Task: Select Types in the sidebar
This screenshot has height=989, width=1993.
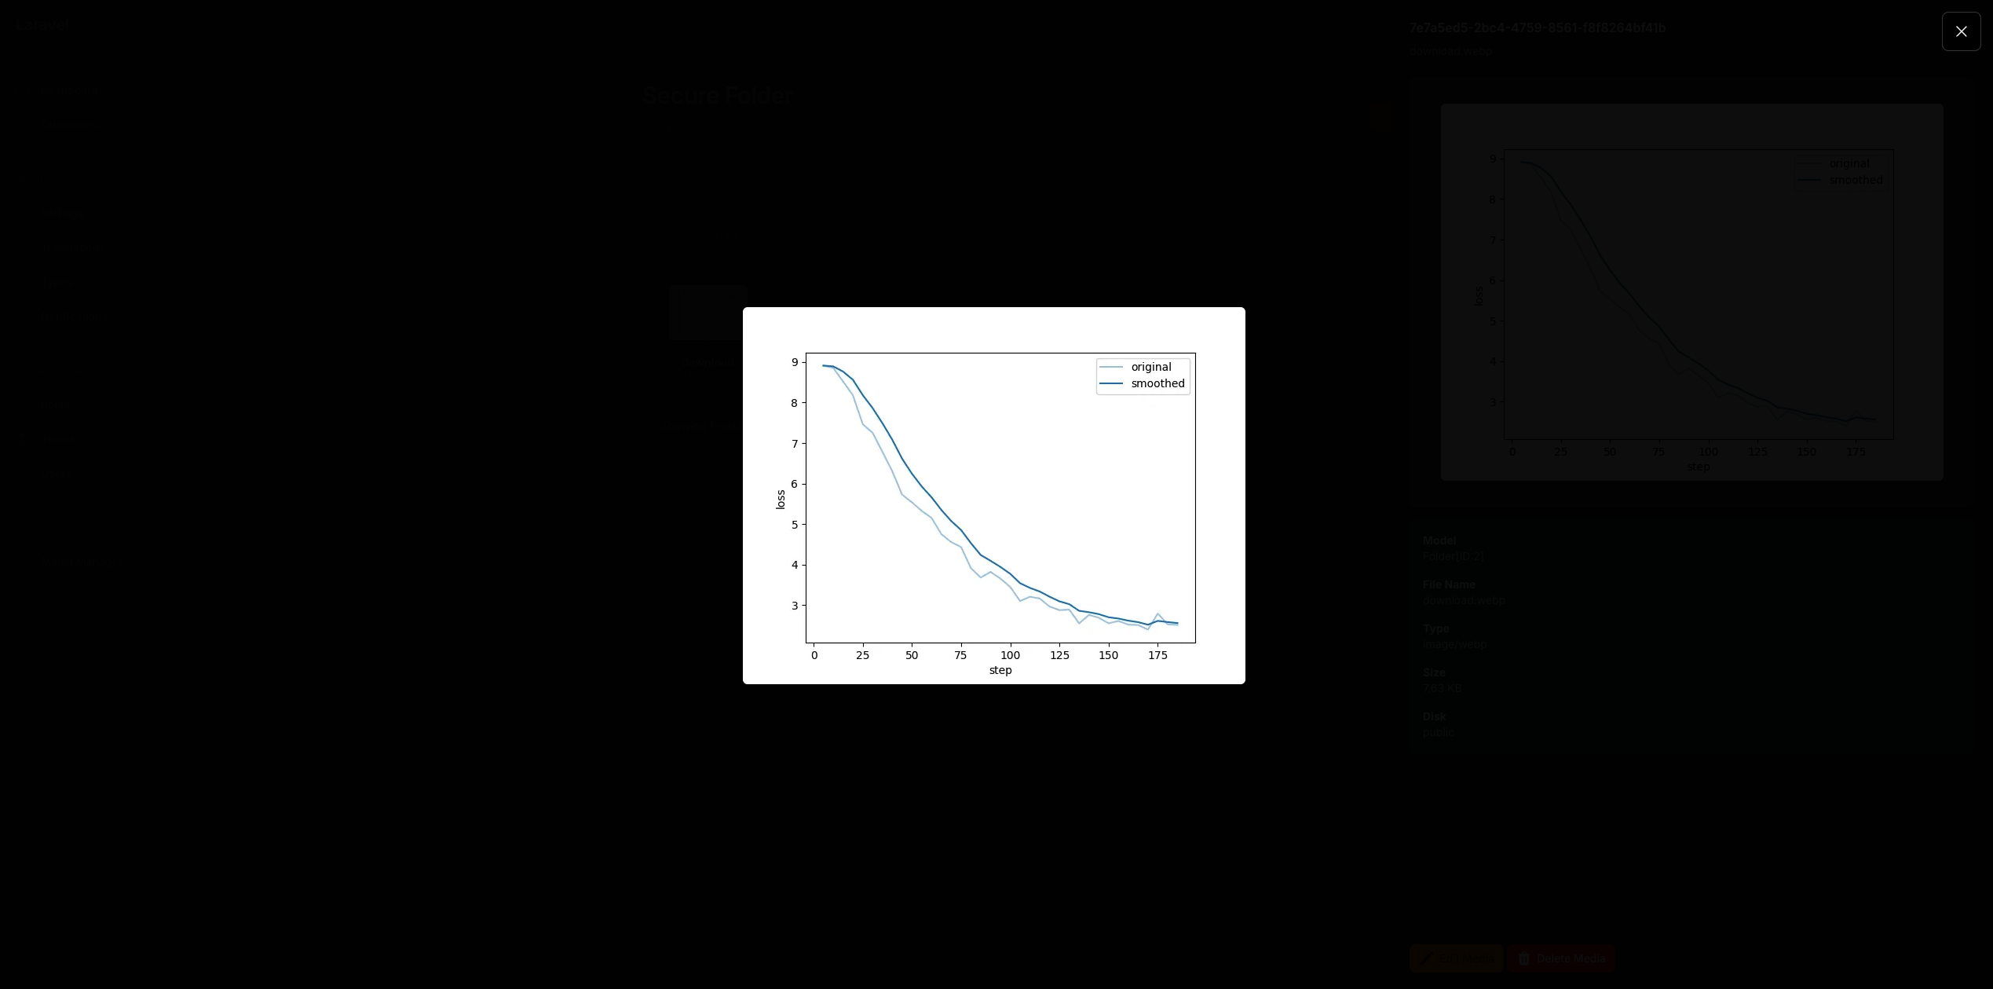Action: [58, 281]
